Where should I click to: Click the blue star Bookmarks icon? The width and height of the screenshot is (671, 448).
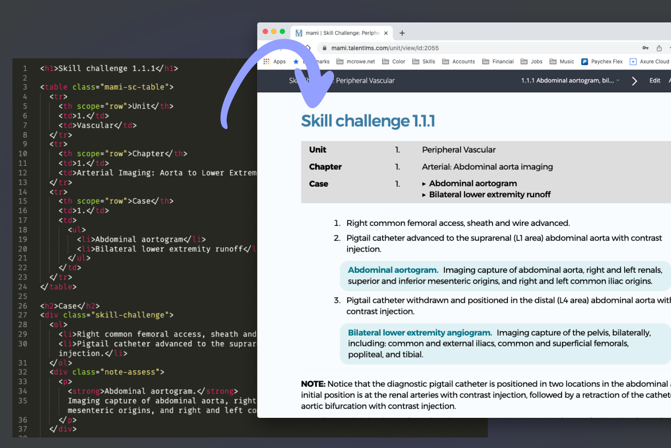pos(296,61)
